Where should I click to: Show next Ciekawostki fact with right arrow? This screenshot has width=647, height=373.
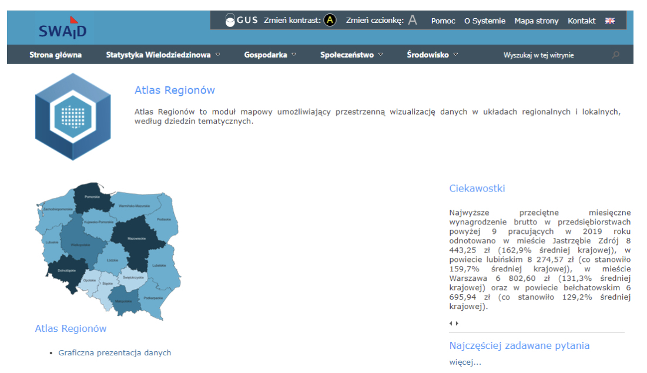(x=457, y=323)
